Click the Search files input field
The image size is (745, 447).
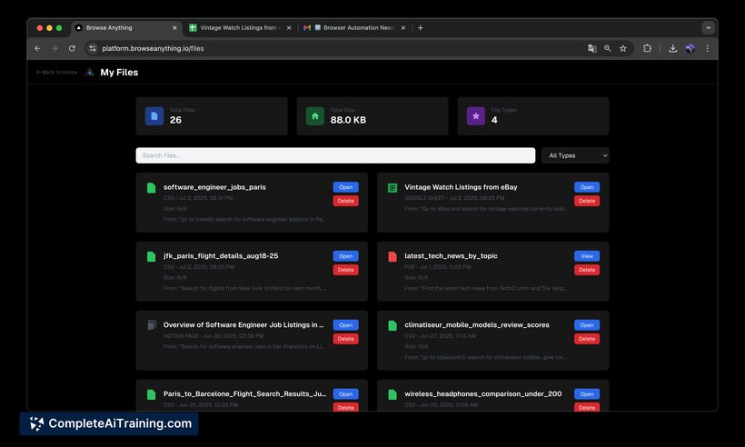335,155
